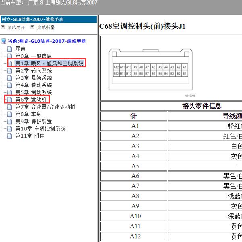Click the 当前车型 vehicle model title text
The height and width of the screenshot is (242, 242).
point(49,3)
